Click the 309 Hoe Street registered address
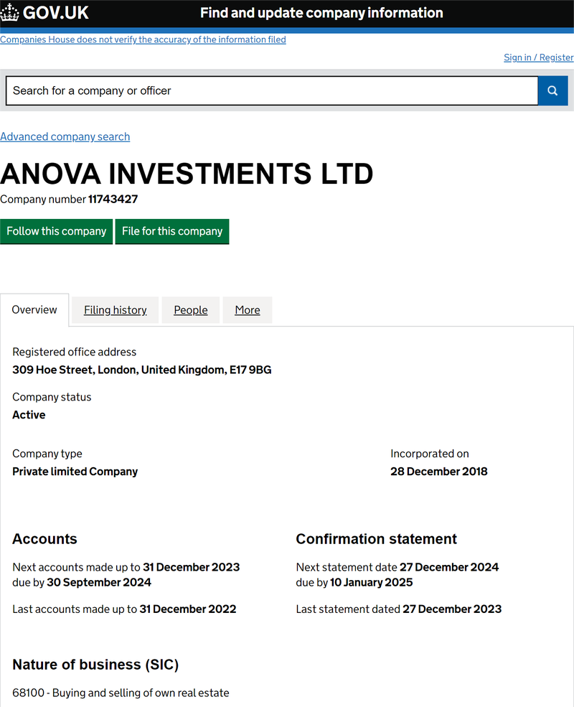Viewport: 574px width, 707px height. click(x=142, y=370)
